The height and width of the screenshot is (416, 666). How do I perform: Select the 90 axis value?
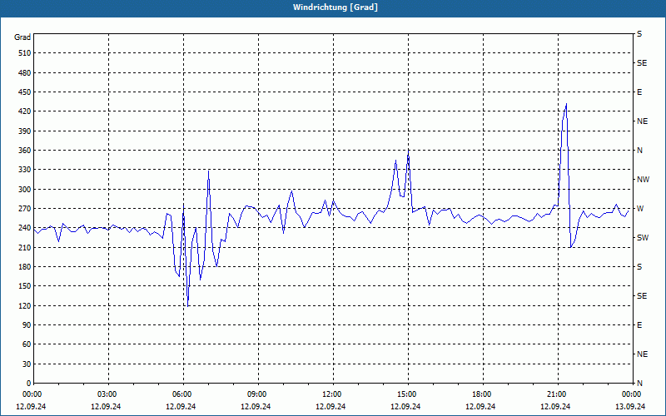pyautogui.click(x=27, y=325)
